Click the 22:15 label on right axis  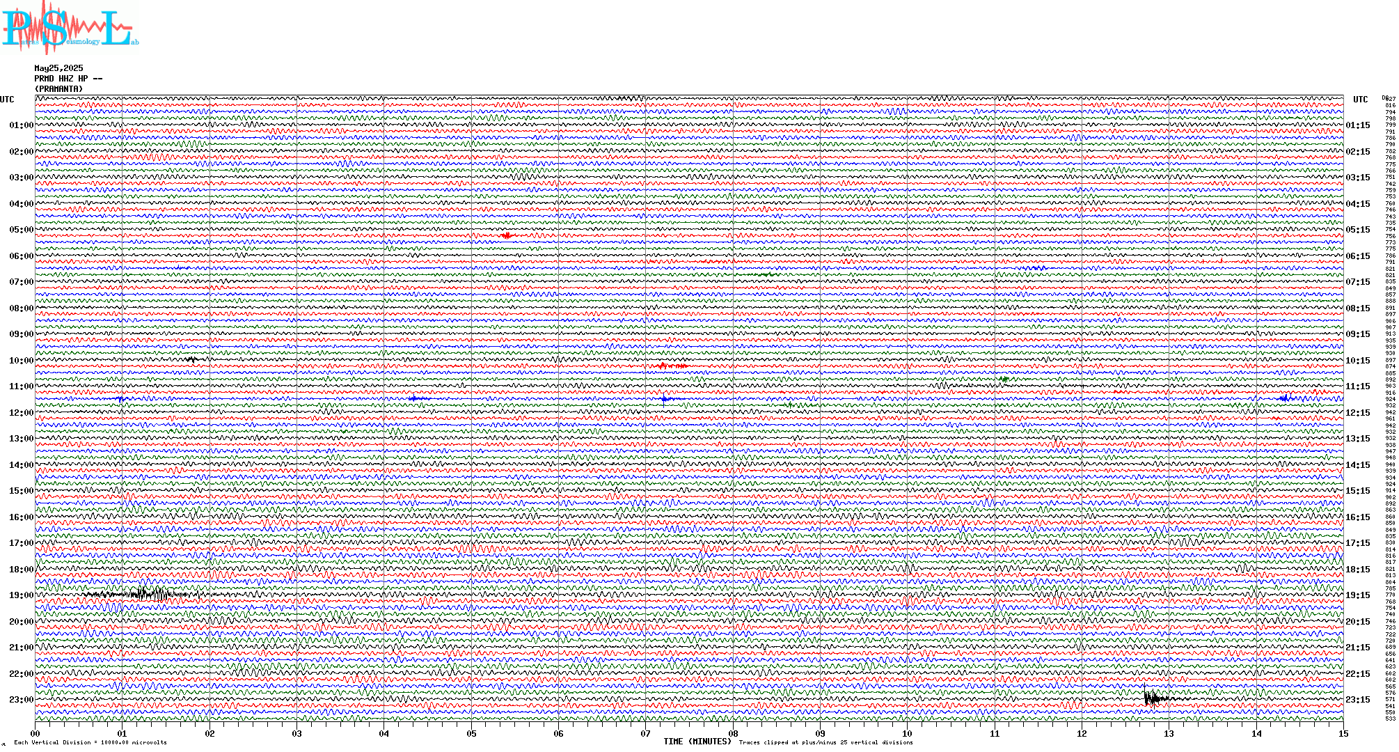(x=1358, y=674)
